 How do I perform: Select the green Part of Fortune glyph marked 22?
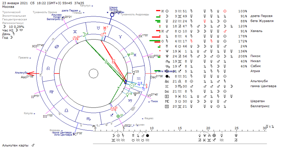pos(118,116)
